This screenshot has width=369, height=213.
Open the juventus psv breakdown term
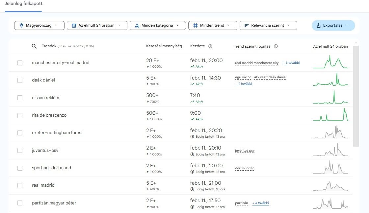[245, 151]
